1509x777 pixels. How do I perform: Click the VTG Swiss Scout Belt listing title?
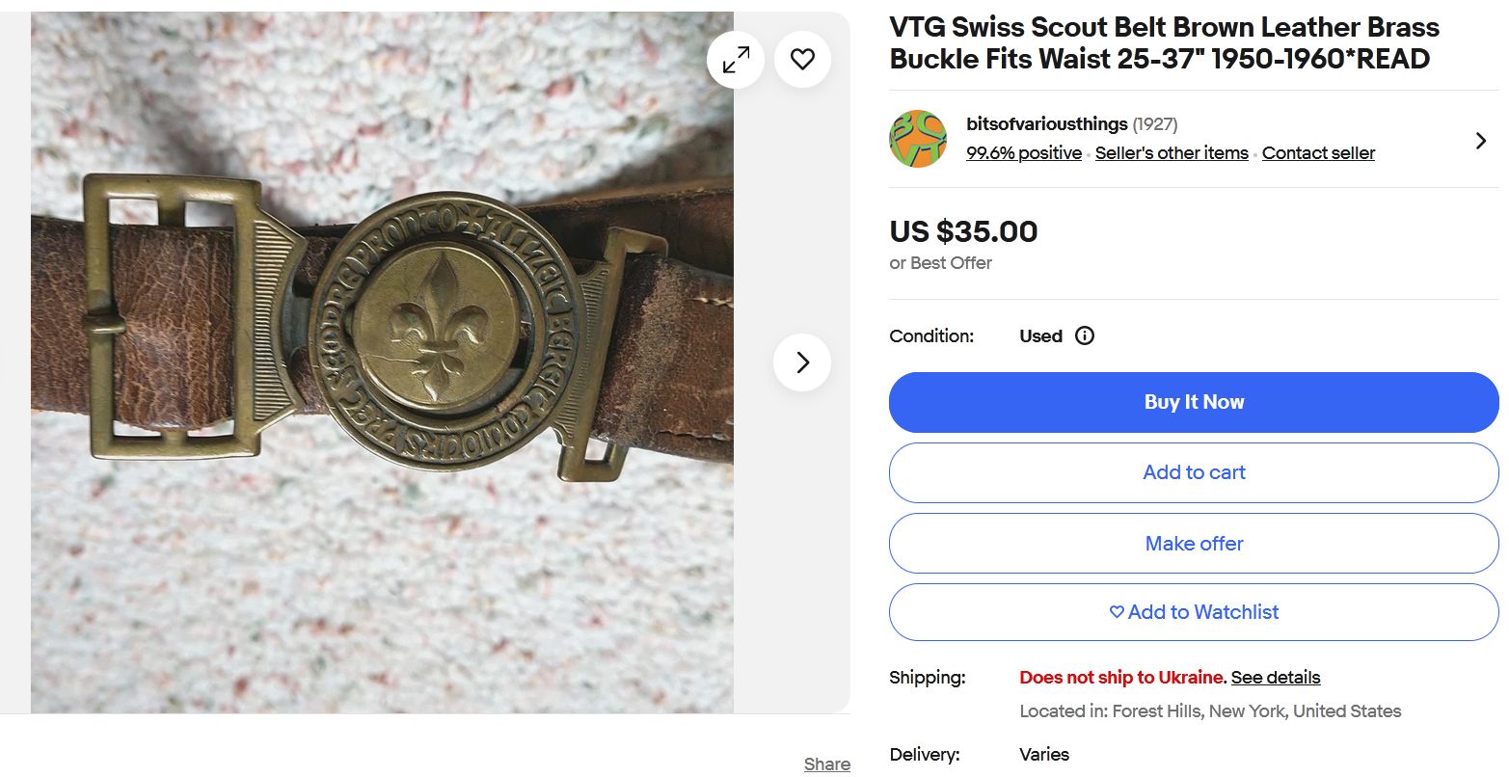click(x=1164, y=43)
